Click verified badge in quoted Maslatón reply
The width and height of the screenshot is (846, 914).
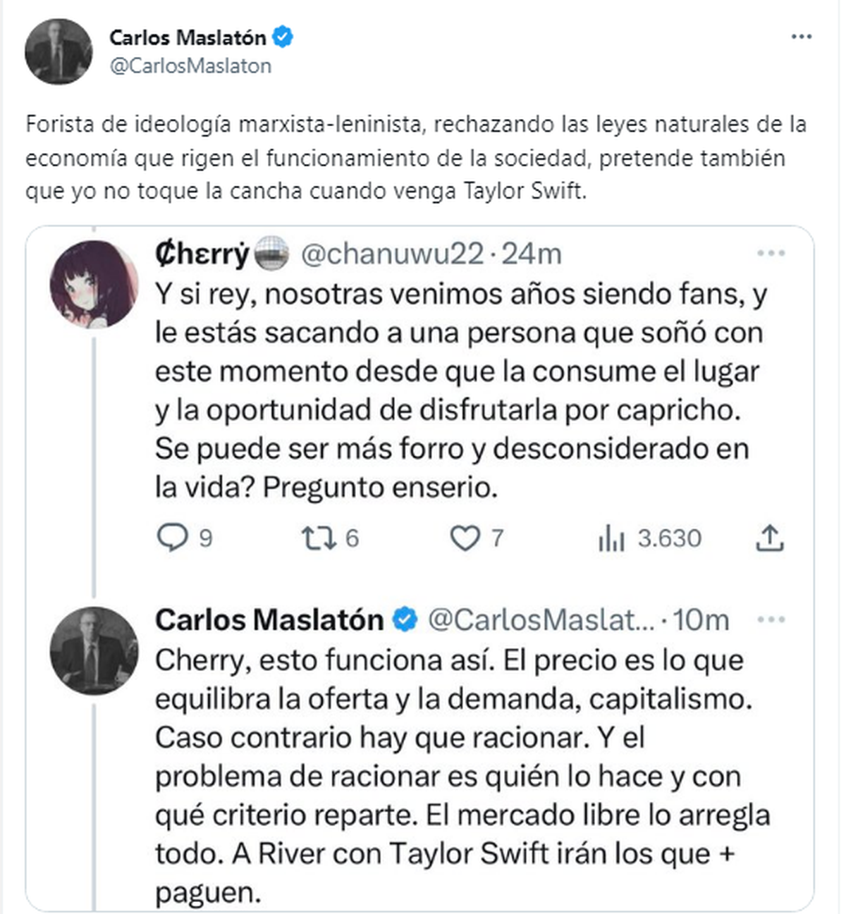pos(405,620)
